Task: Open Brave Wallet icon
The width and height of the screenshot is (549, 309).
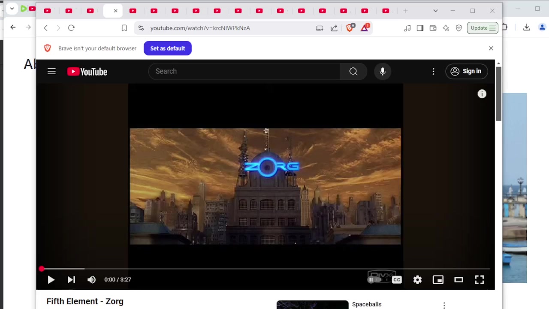Action: pos(433,28)
